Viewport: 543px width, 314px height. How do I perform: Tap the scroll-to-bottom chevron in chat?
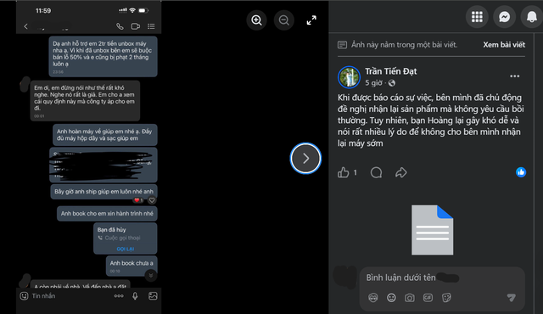tap(151, 276)
